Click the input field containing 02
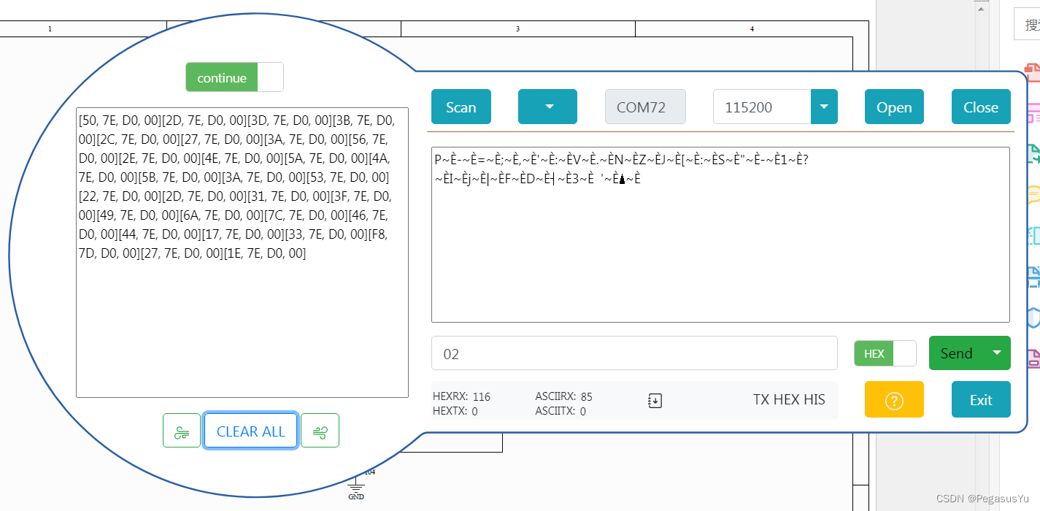The width and height of the screenshot is (1040, 511). (x=634, y=353)
